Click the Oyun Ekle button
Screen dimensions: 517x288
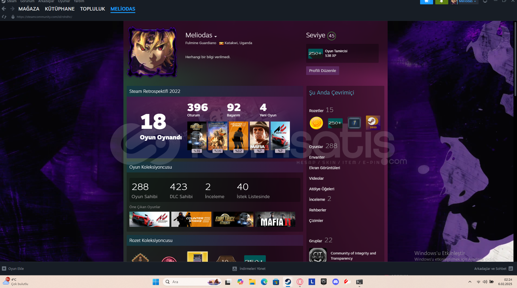(13, 269)
